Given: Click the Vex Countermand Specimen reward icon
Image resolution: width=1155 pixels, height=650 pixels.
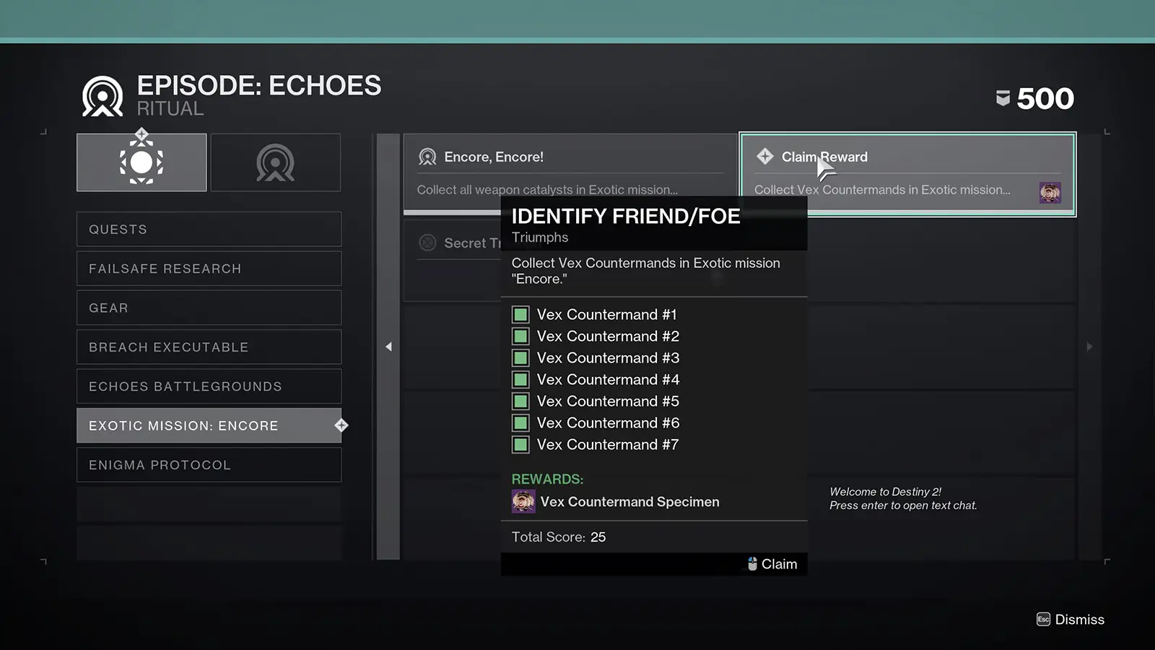Looking at the screenshot, I should pos(523,500).
